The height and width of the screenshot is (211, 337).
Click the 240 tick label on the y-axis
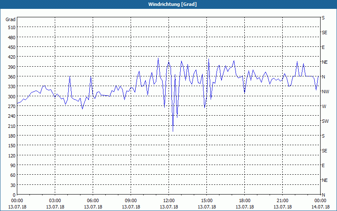click(12, 116)
